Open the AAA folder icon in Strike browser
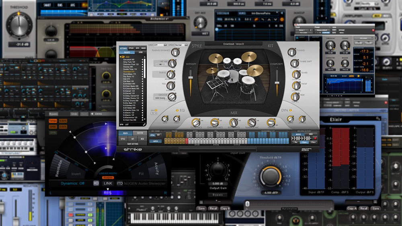This screenshot has width=402, height=226. 123,57
